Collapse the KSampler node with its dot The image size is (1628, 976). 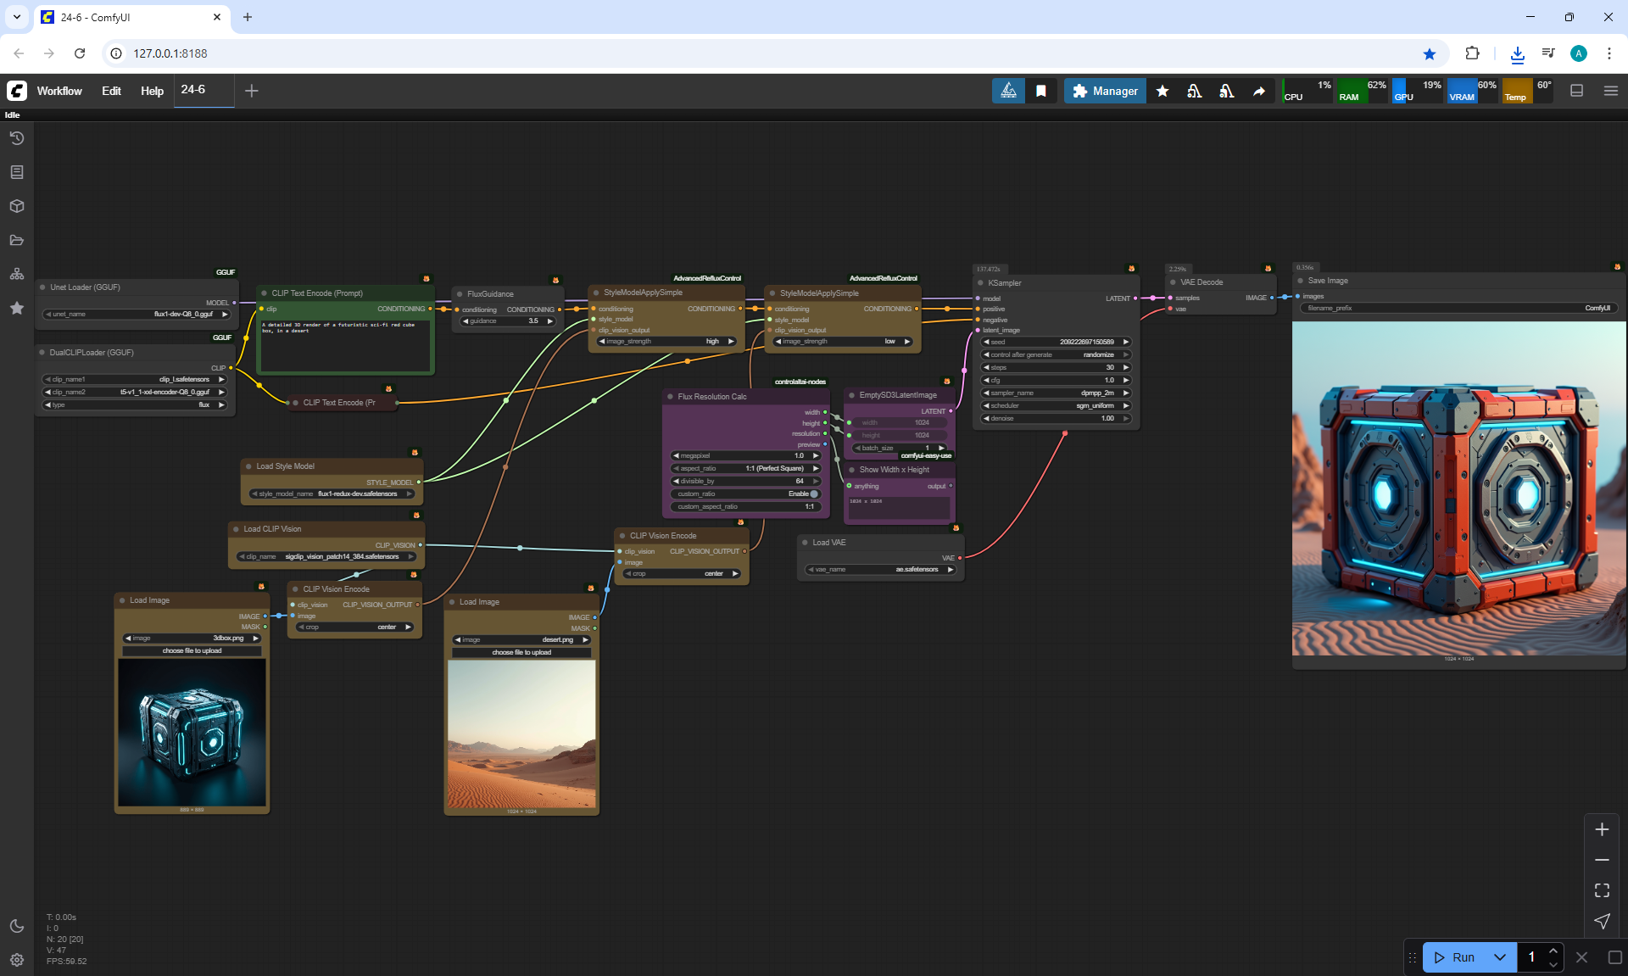[x=981, y=283]
